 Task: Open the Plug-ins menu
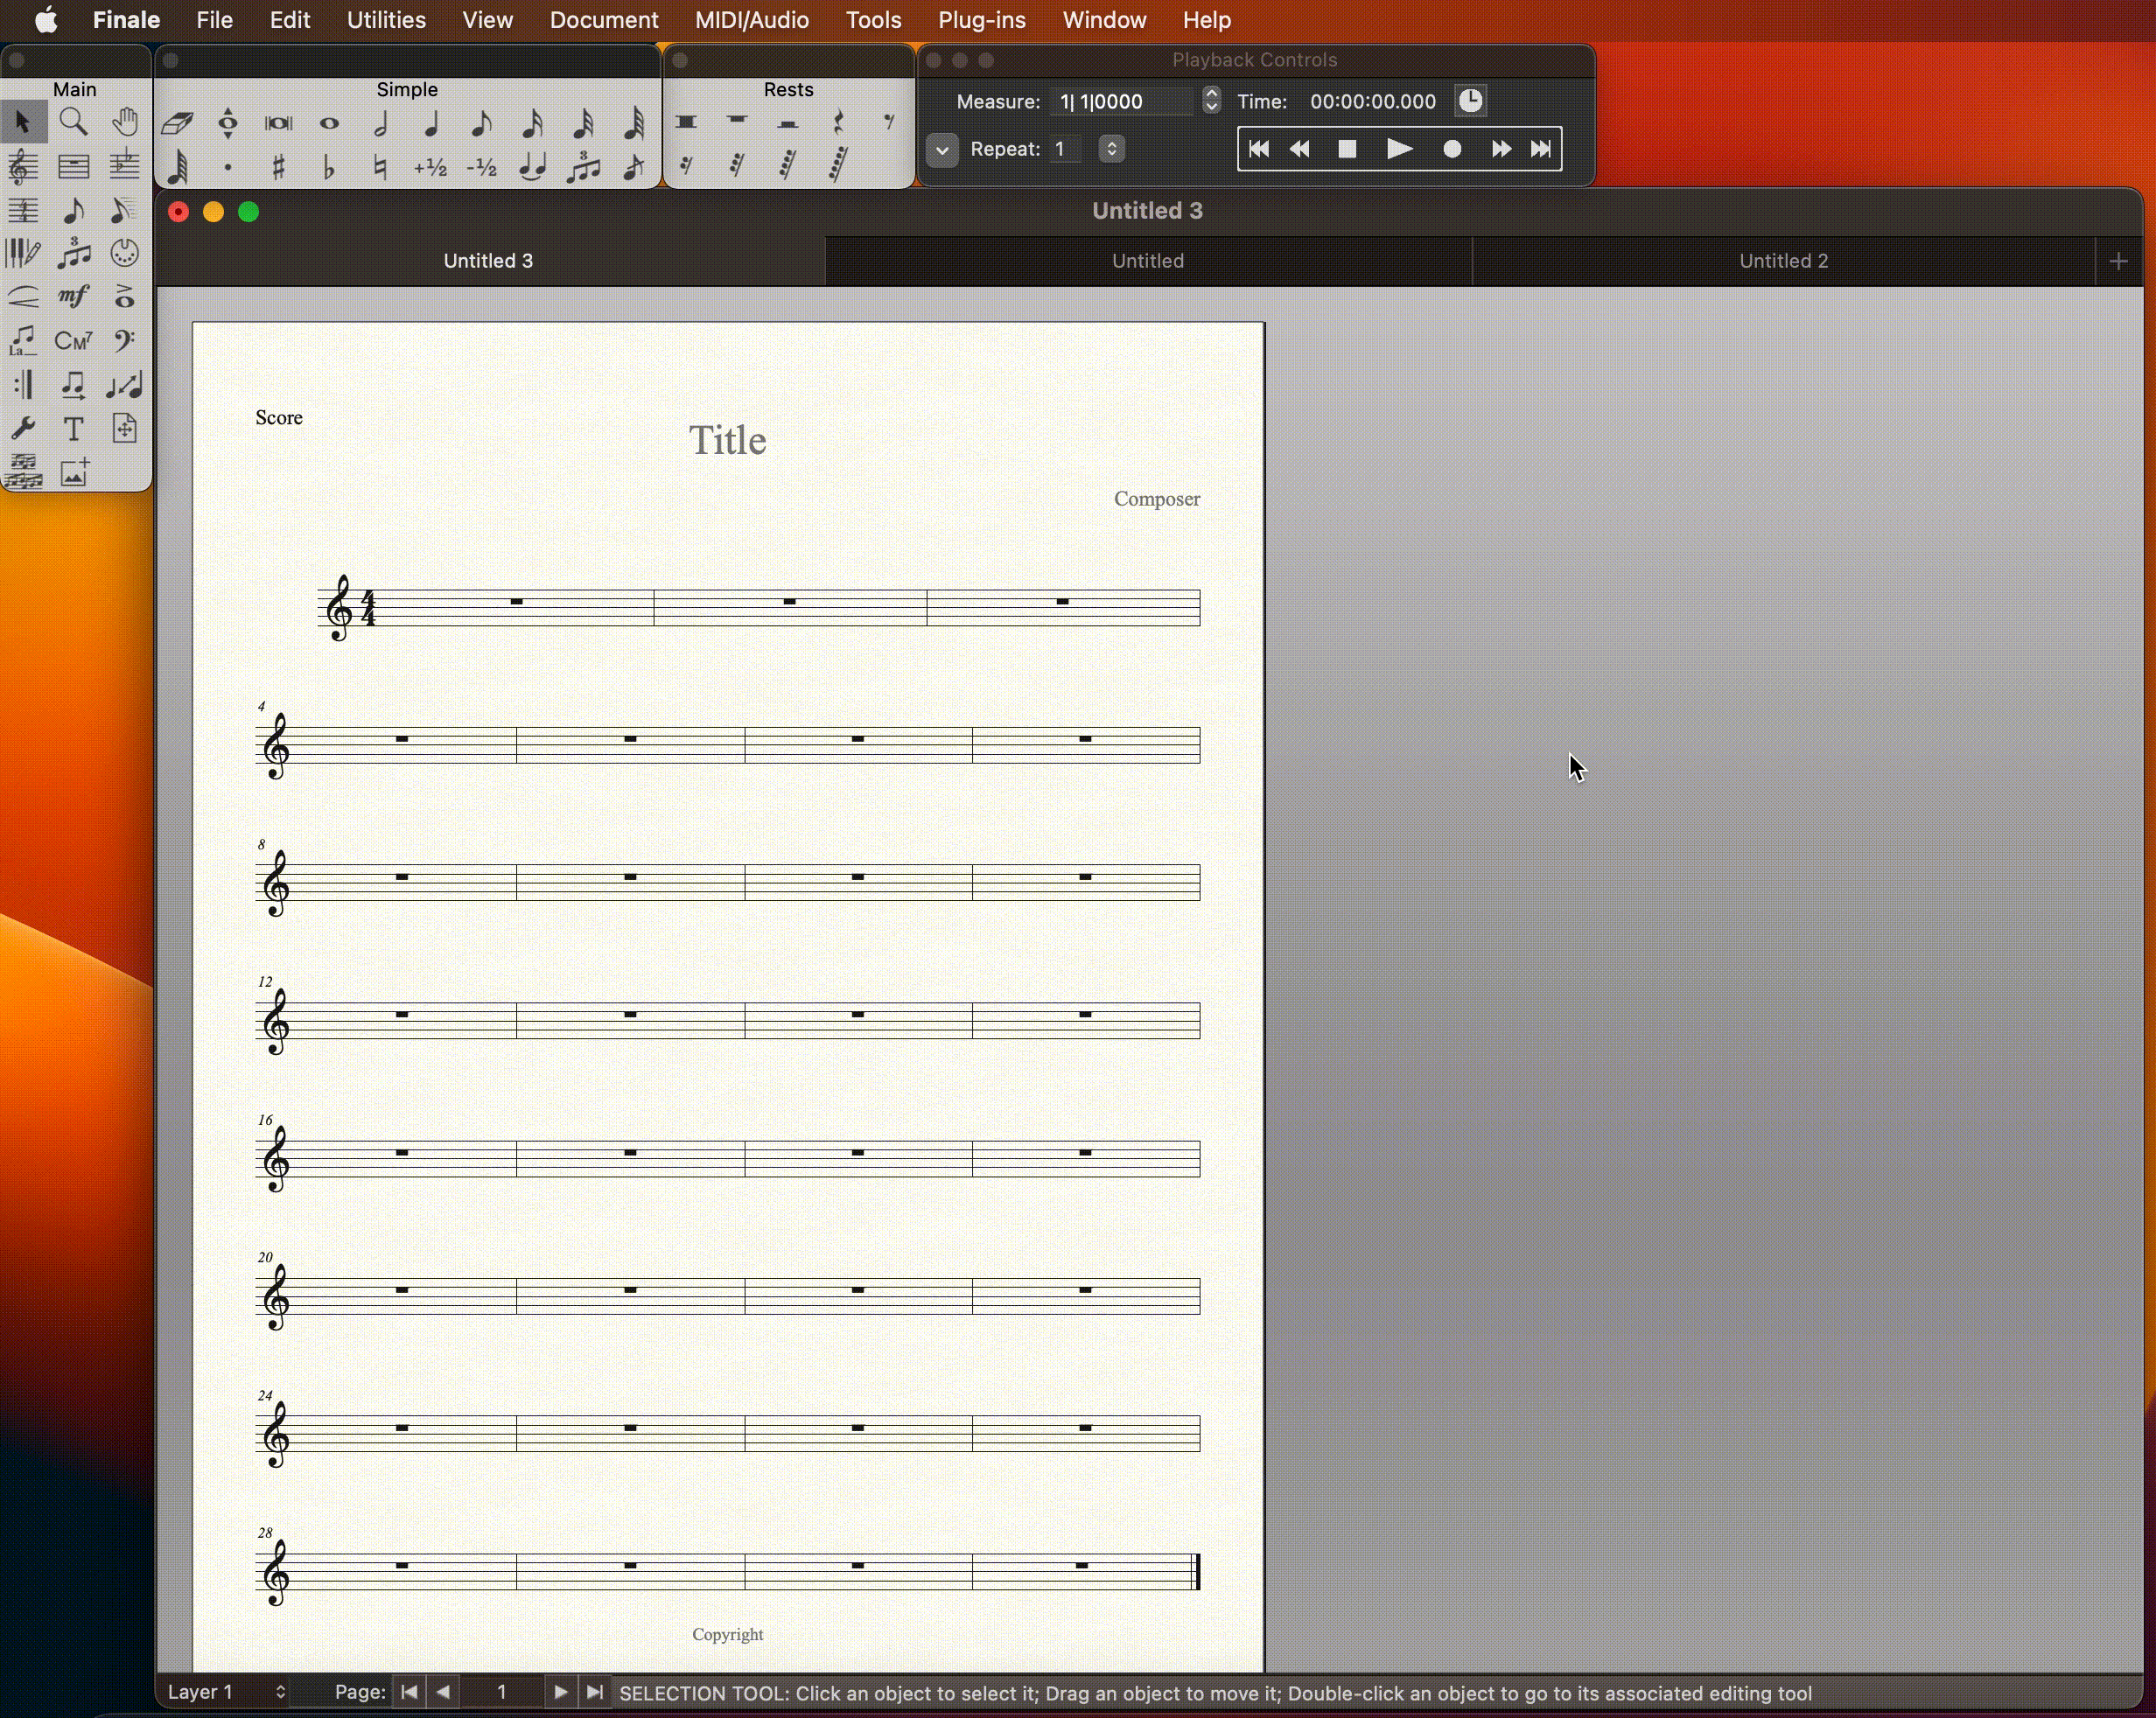(x=981, y=20)
